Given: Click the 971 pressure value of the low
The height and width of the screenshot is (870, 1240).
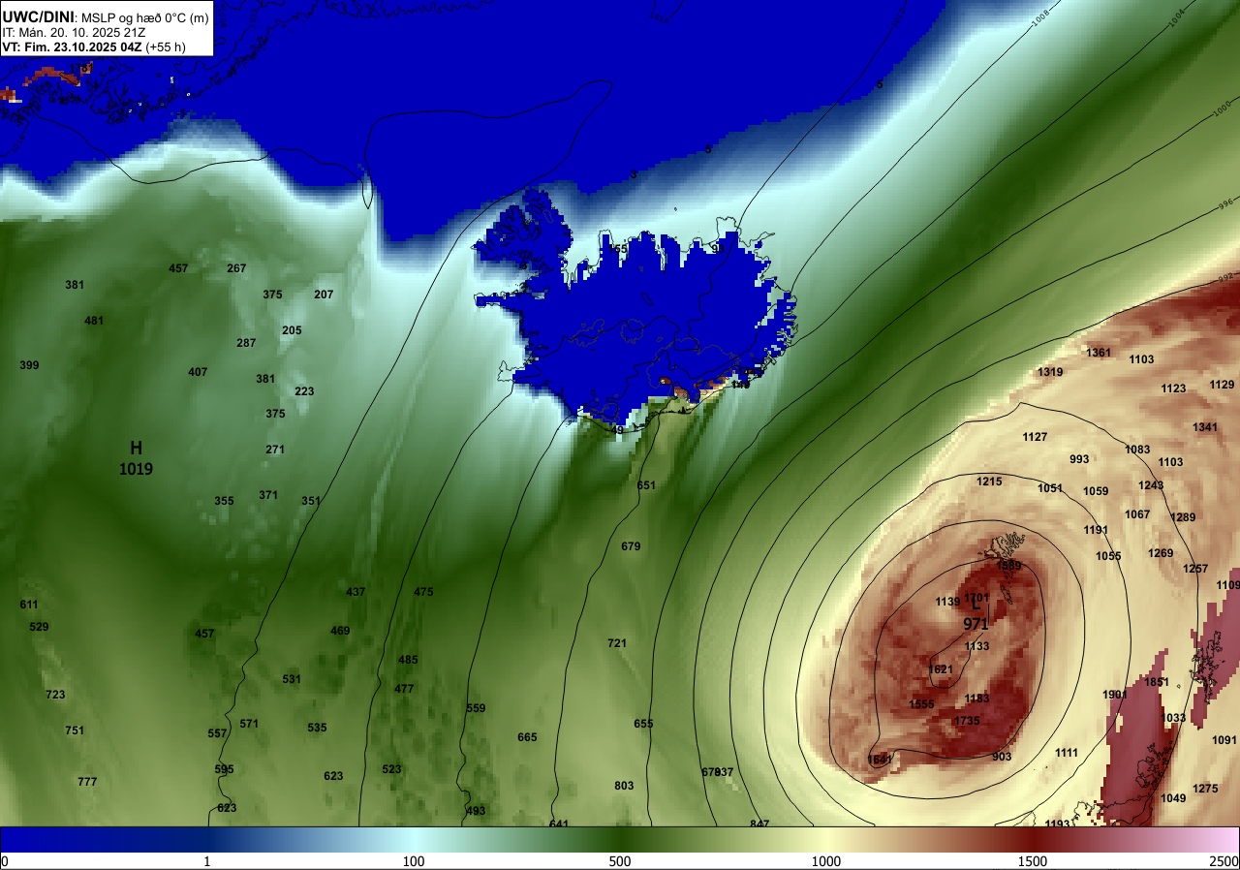Looking at the screenshot, I should [976, 625].
